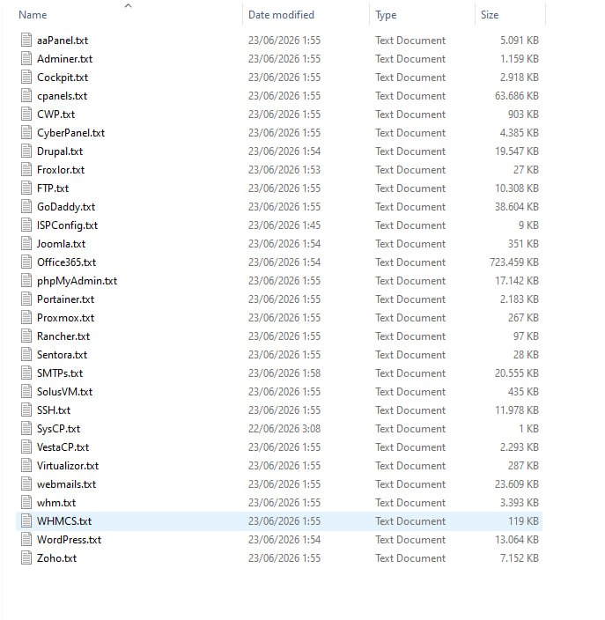Click the aaPanel.txt file name

[63, 40]
